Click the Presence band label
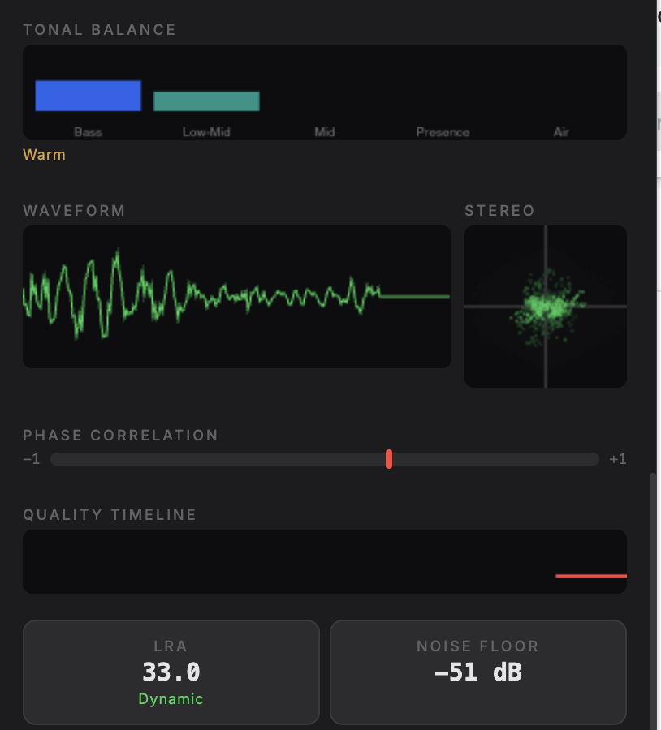Image resolution: width=661 pixels, height=730 pixels. (443, 131)
